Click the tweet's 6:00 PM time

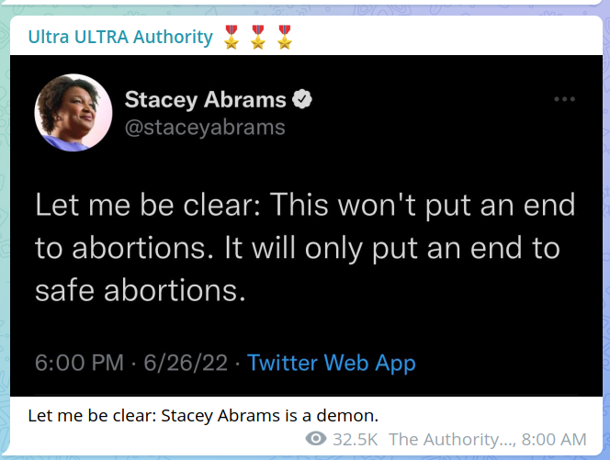[77, 363]
